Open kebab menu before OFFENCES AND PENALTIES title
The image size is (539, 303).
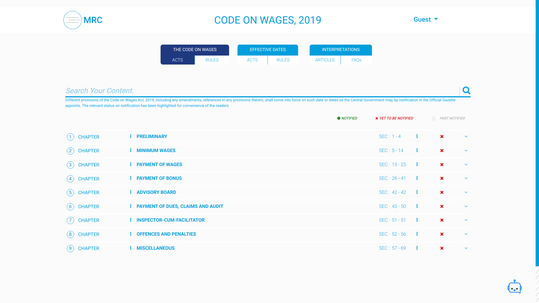pos(131,234)
